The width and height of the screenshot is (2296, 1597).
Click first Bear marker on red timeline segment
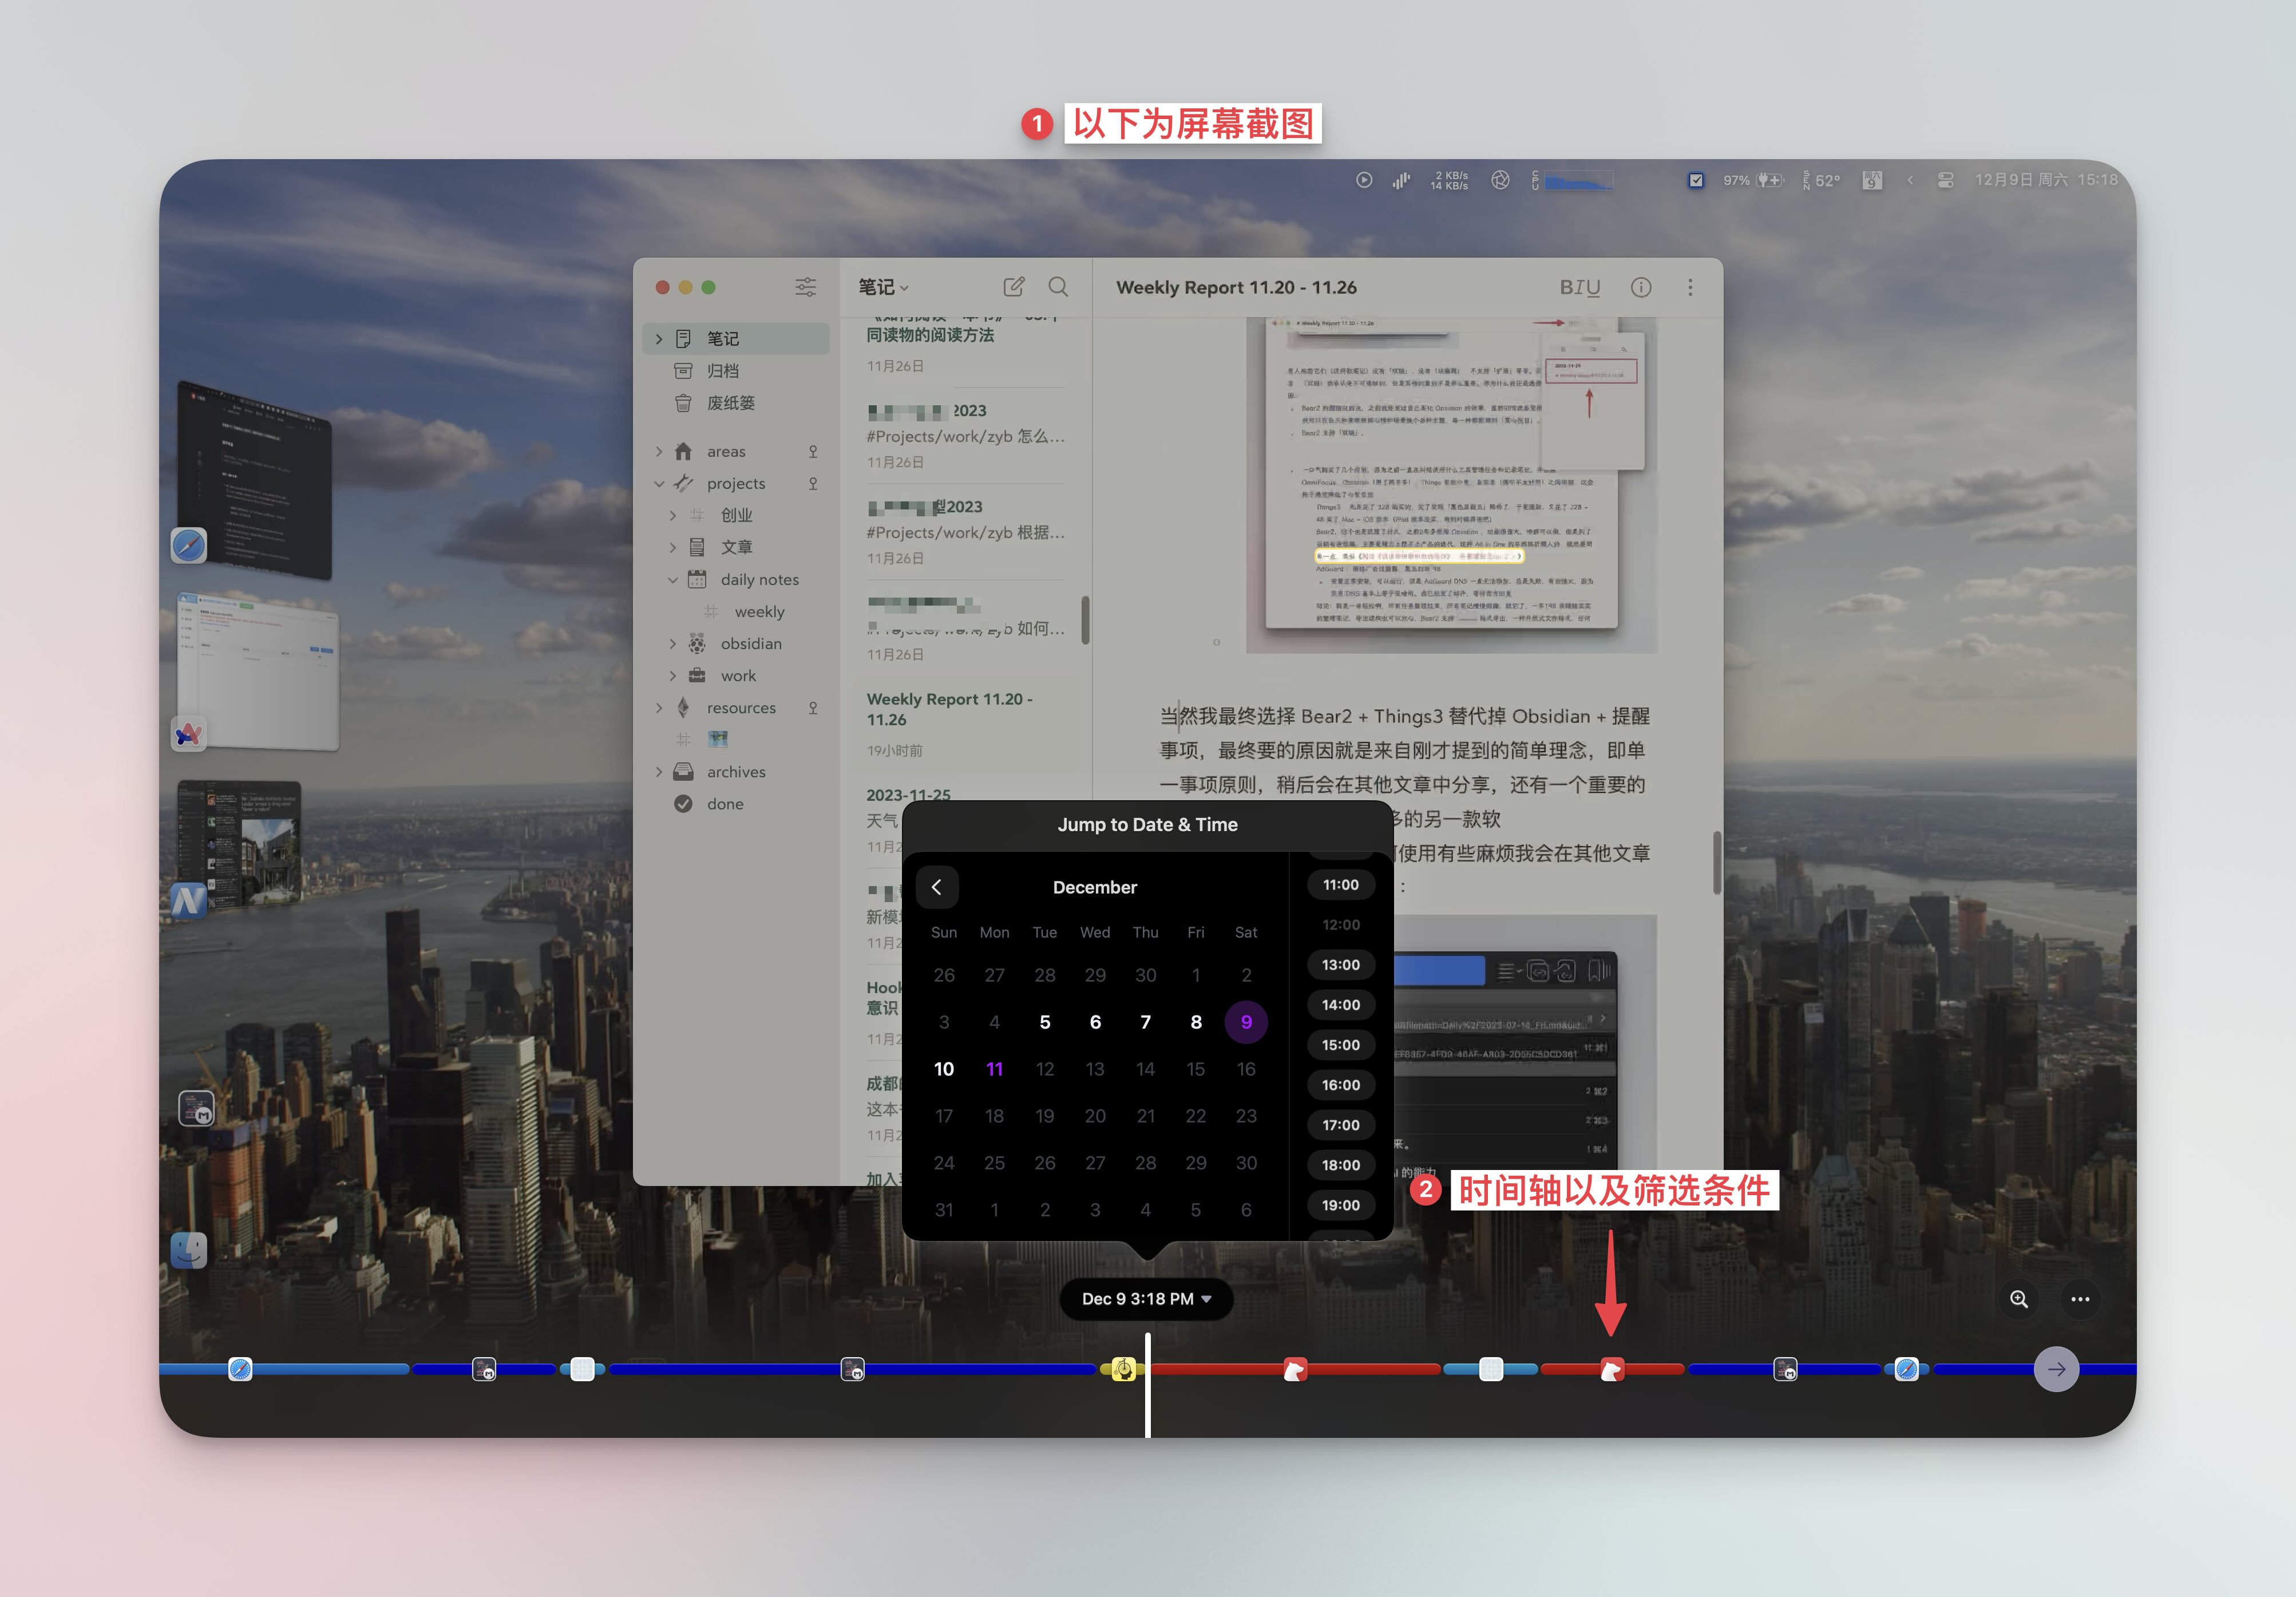pyautogui.click(x=1295, y=1369)
